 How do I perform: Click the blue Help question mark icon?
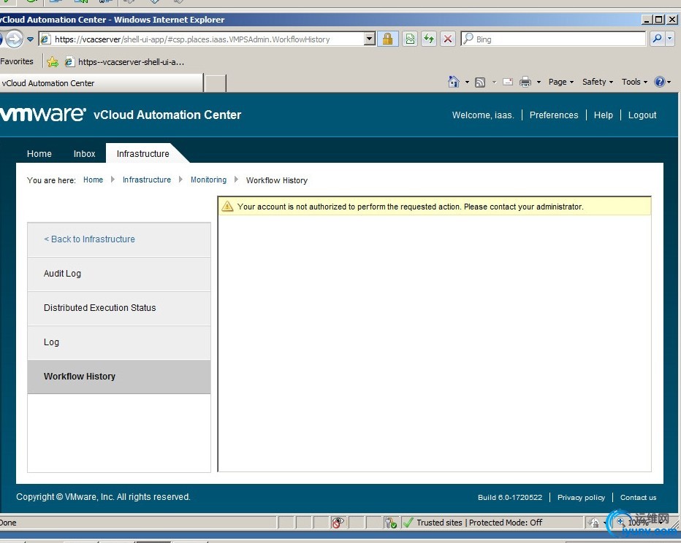(659, 82)
